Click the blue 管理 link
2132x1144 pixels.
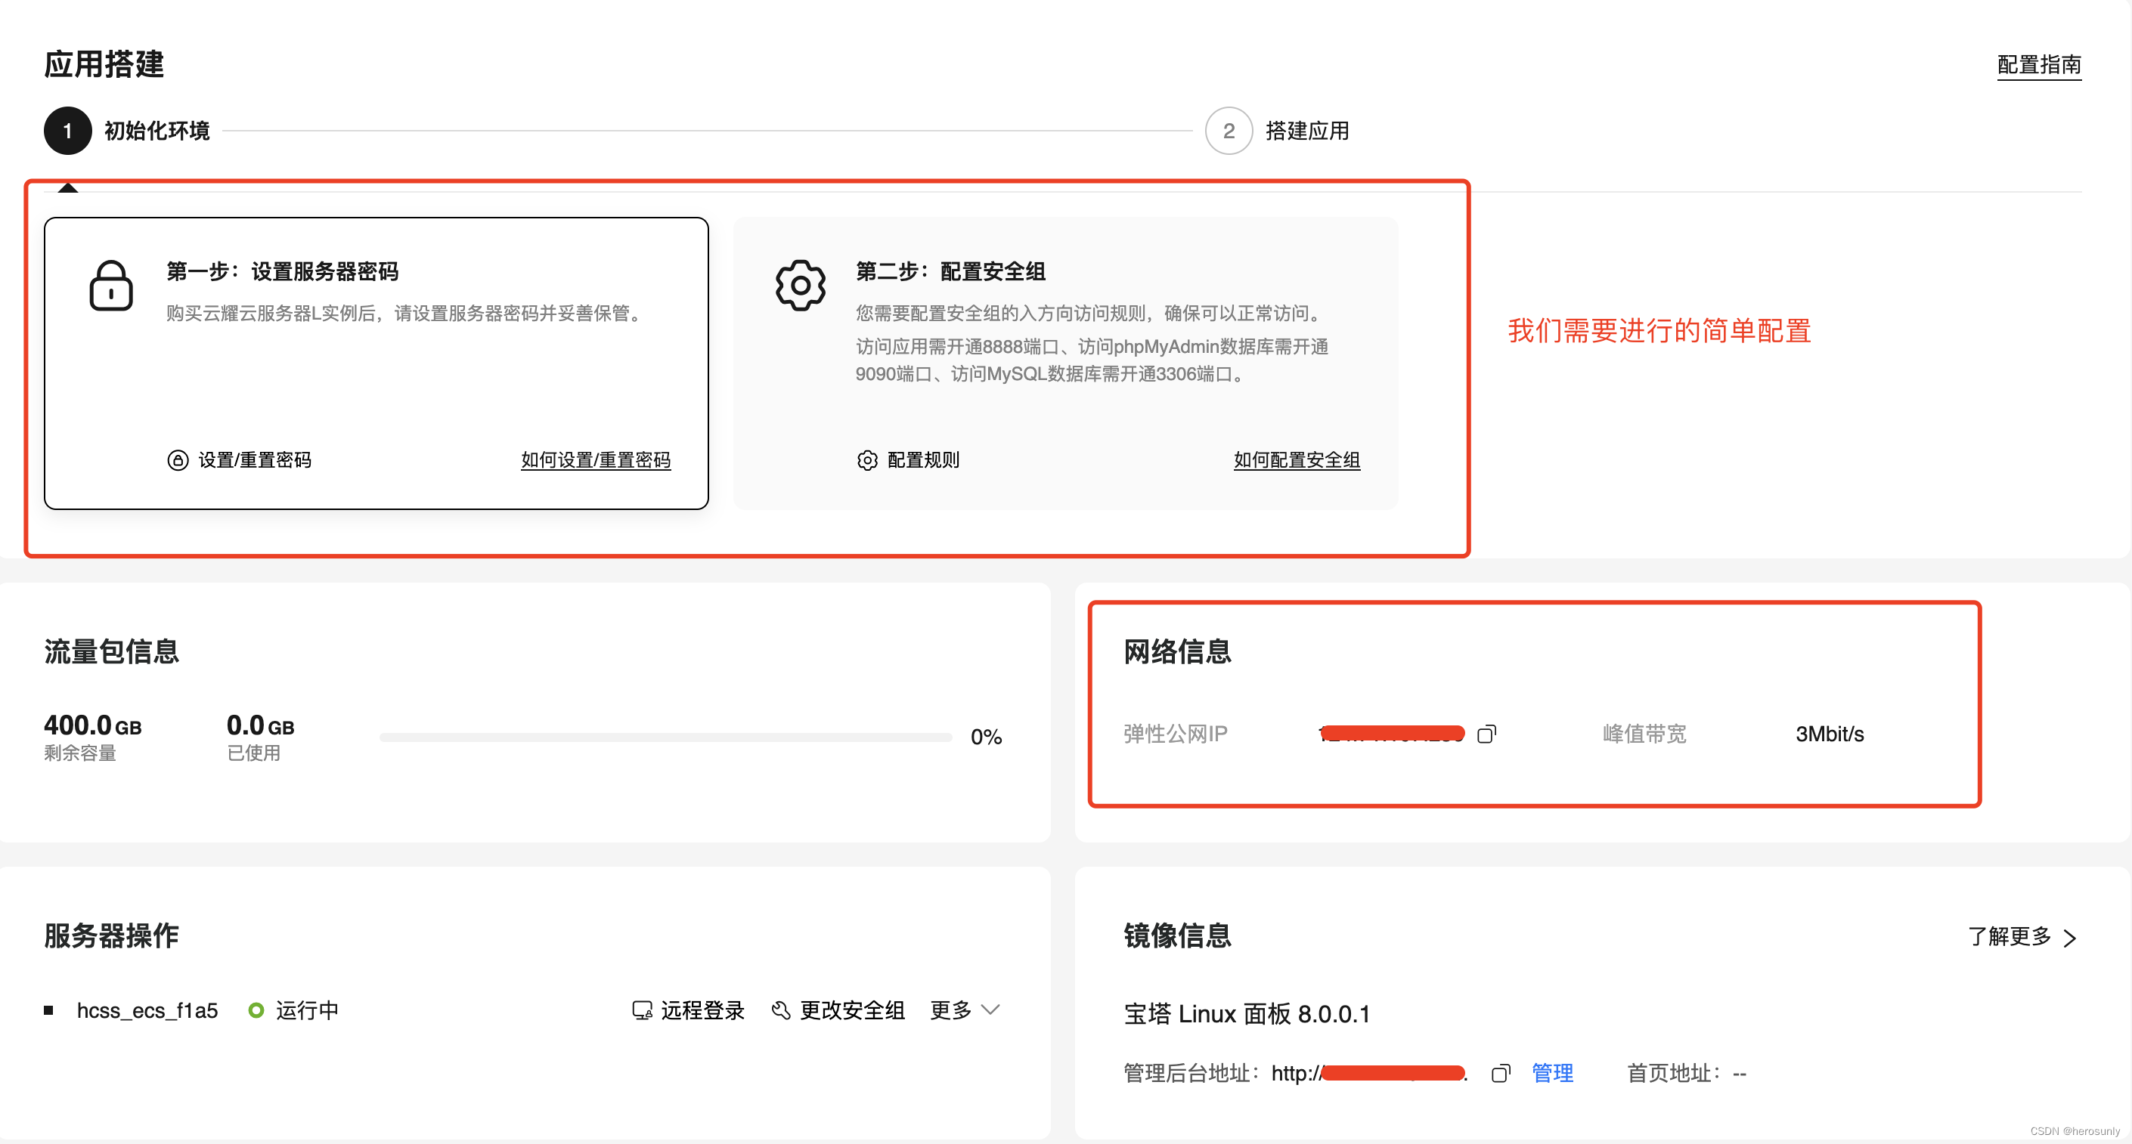tap(1553, 1074)
